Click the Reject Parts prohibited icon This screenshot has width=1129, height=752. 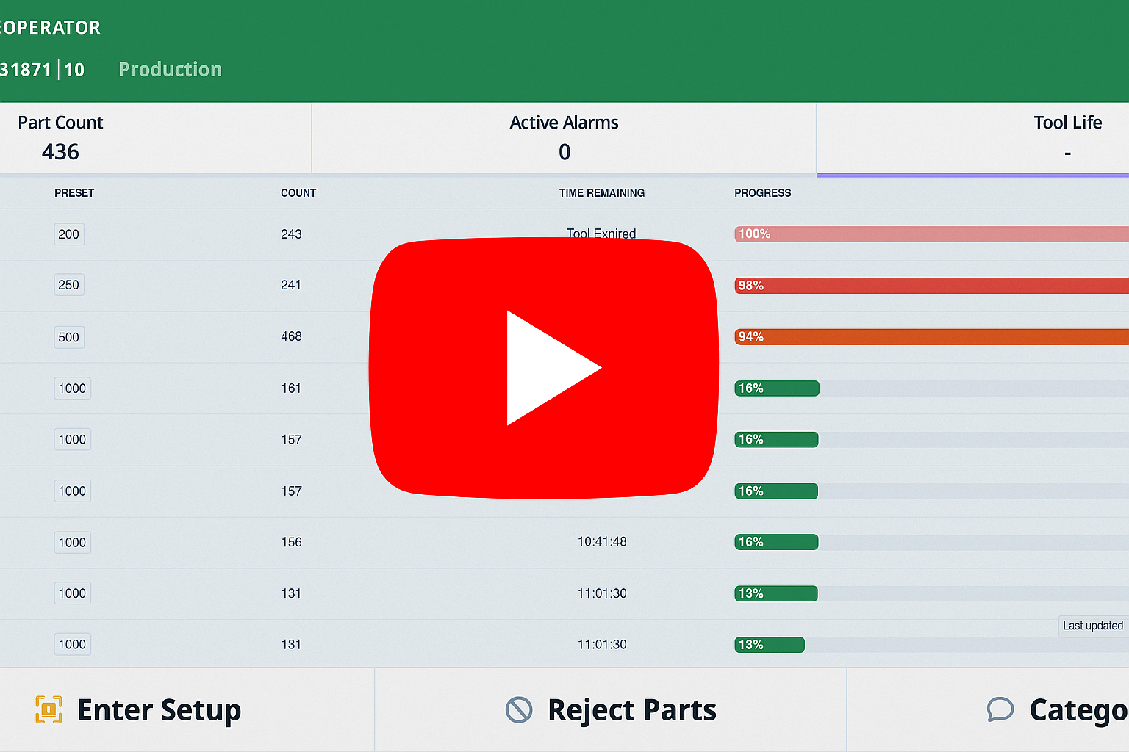click(x=519, y=709)
